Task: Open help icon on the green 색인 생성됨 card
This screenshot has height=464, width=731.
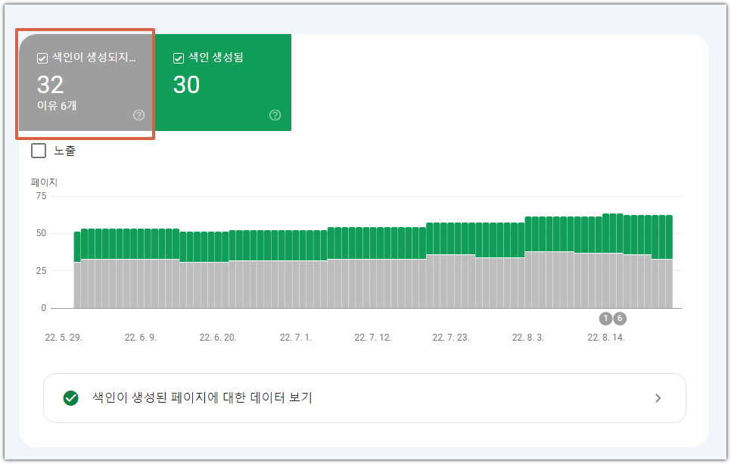Action: [275, 115]
